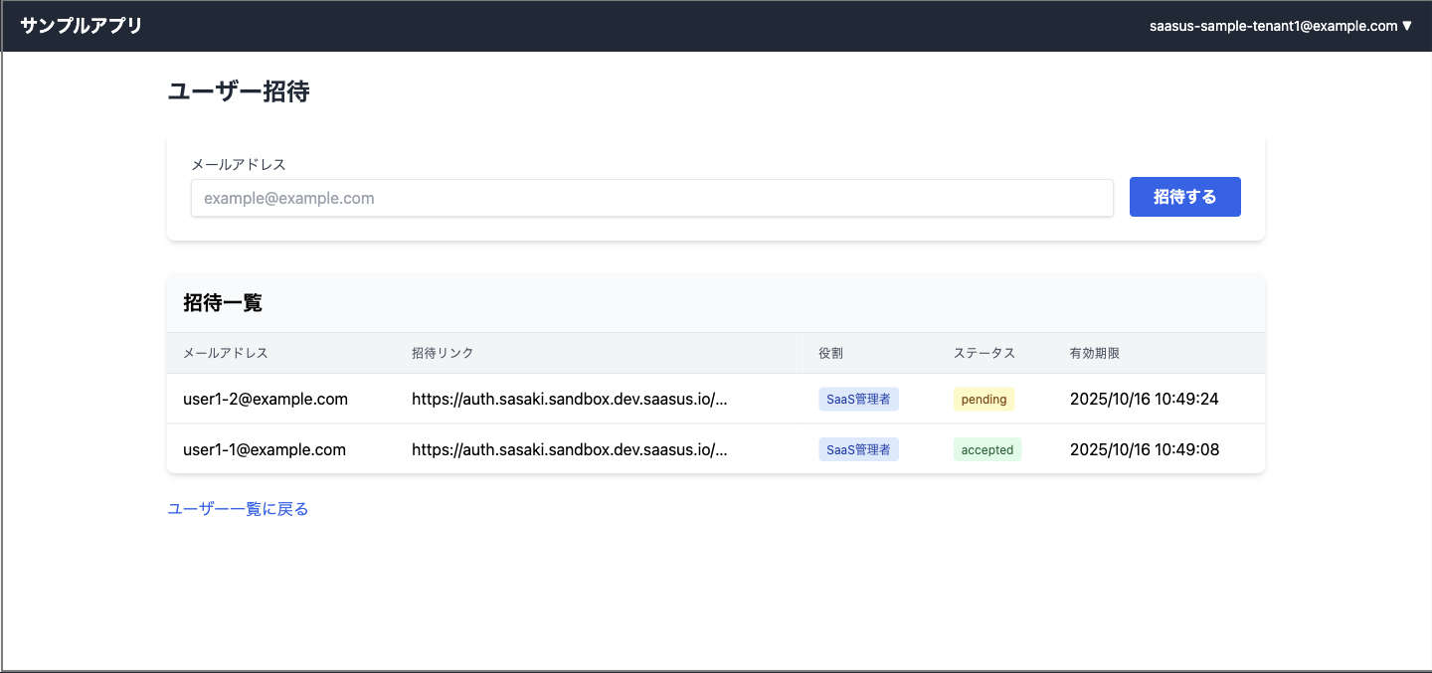Select the user1-1@example.com email cell

(265, 449)
